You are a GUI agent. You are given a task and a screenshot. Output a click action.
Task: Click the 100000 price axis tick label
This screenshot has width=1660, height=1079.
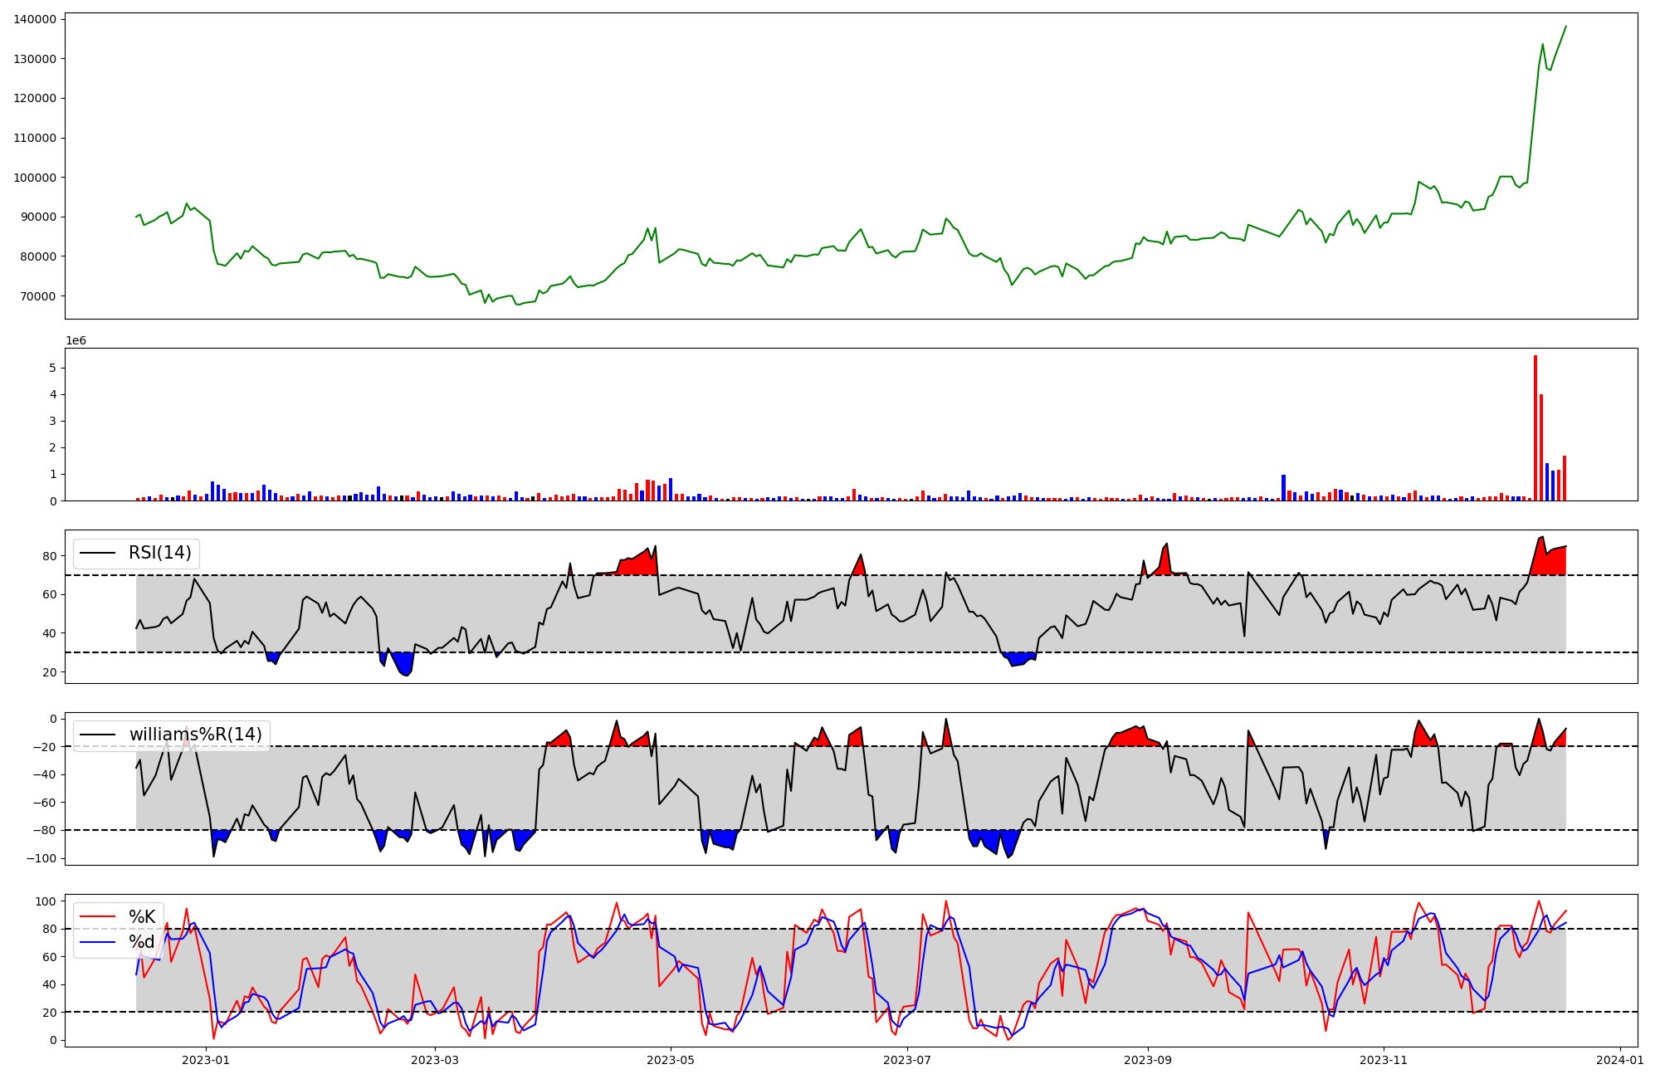pos(35,178)
